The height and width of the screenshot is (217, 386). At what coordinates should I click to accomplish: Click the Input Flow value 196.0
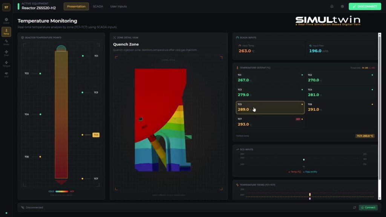point(315,51)
